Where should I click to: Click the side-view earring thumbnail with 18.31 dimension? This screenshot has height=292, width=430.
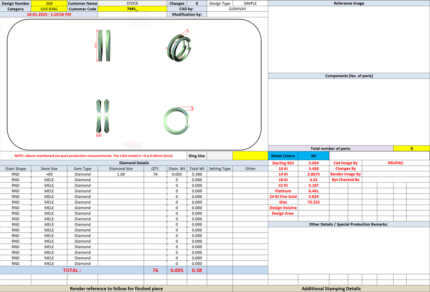pyautogui.click(x=103, y=46)
